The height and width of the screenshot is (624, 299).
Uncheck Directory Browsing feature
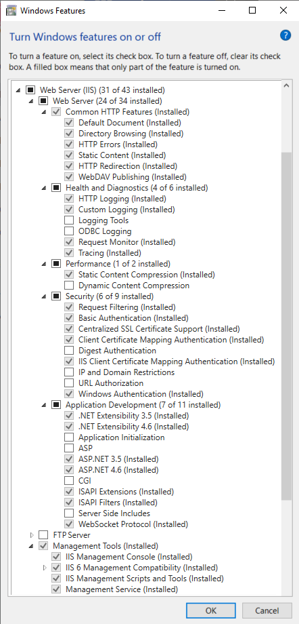69,134
